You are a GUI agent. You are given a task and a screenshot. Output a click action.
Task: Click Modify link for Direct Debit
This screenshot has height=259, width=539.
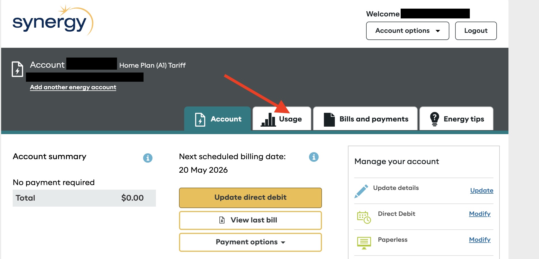[x=480, y=214]
